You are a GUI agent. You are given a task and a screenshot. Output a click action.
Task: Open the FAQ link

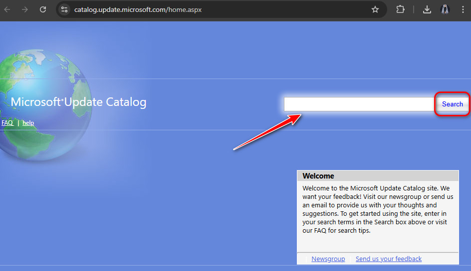coord(7,123)
